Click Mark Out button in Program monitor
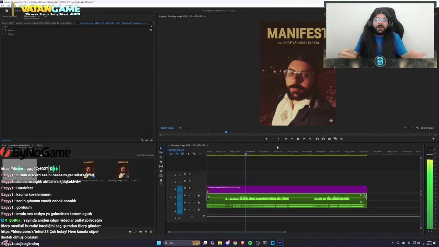 278,139
